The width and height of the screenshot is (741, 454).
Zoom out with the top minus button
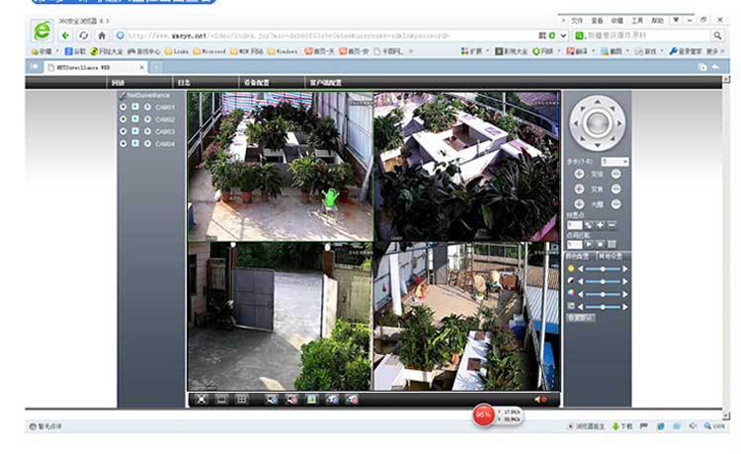click(616, 174)
